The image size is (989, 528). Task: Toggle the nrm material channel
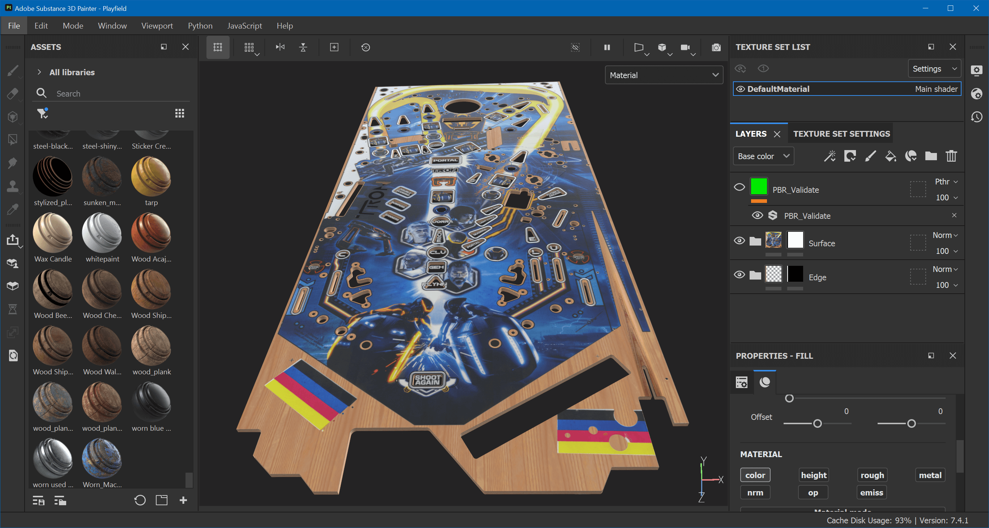755,492
